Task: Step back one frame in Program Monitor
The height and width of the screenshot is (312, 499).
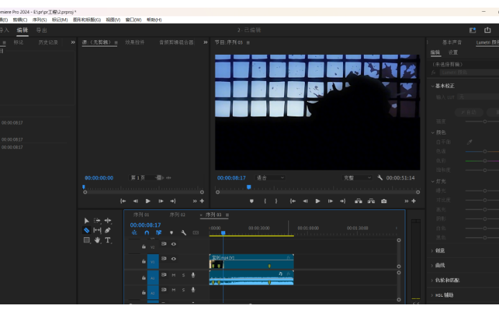Action: coord(305,201)
